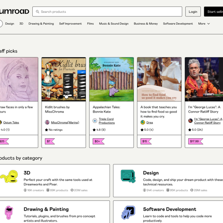This screenshot has height=223, width=223.
Task: Click the Gumroad logo
Action: pyautogui.click(x=14, y=11)
